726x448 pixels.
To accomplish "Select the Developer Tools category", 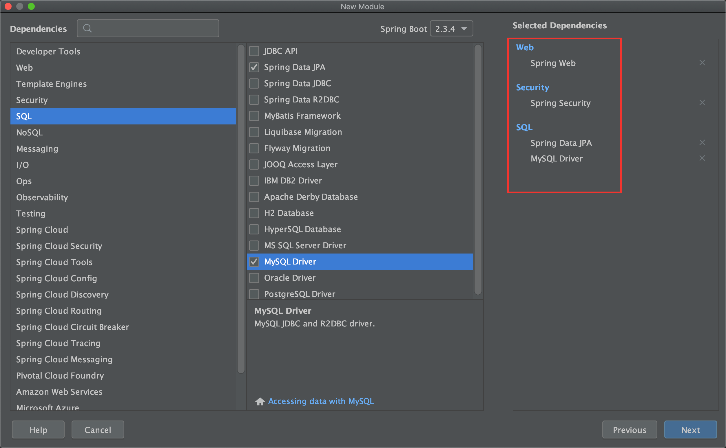I will (x=123, y=52).
